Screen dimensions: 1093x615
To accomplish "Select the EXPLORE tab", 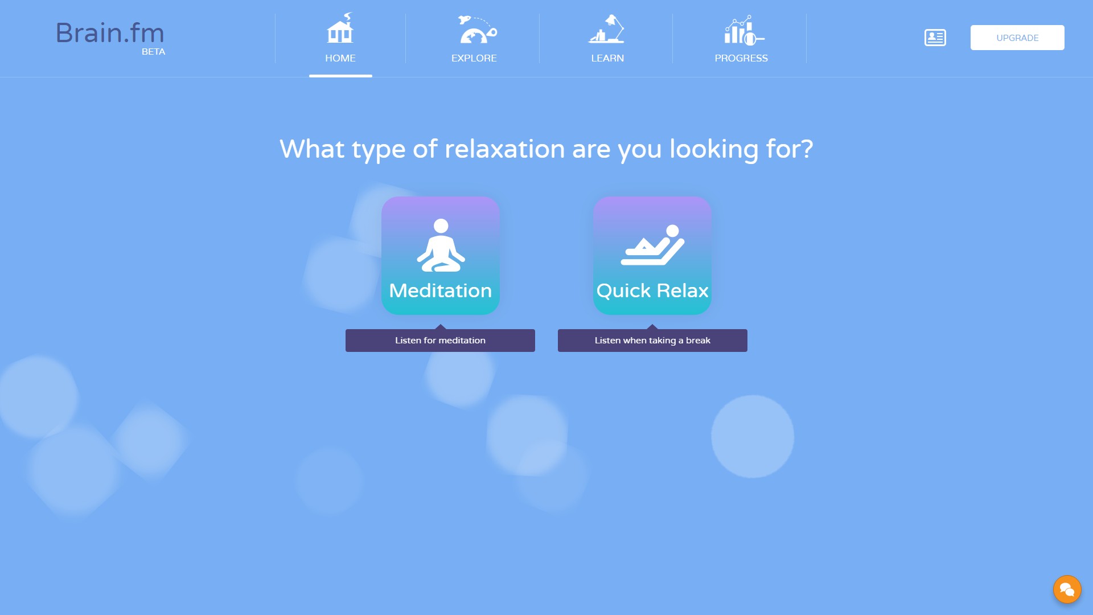I will point(474,38).
